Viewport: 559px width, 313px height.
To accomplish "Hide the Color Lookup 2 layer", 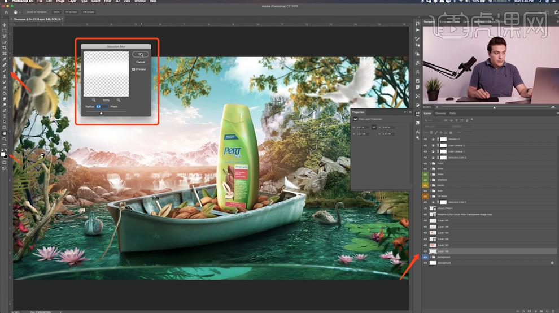I will click(425, 145).
